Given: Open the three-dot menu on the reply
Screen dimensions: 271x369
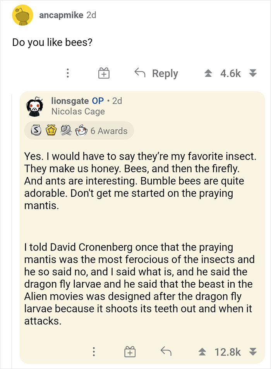Looking at the screenshot, I should tap(94, 352).
